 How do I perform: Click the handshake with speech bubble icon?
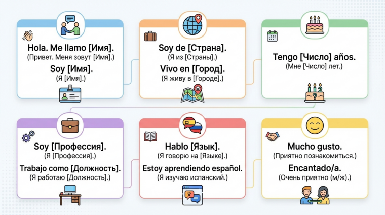point(70,24)
